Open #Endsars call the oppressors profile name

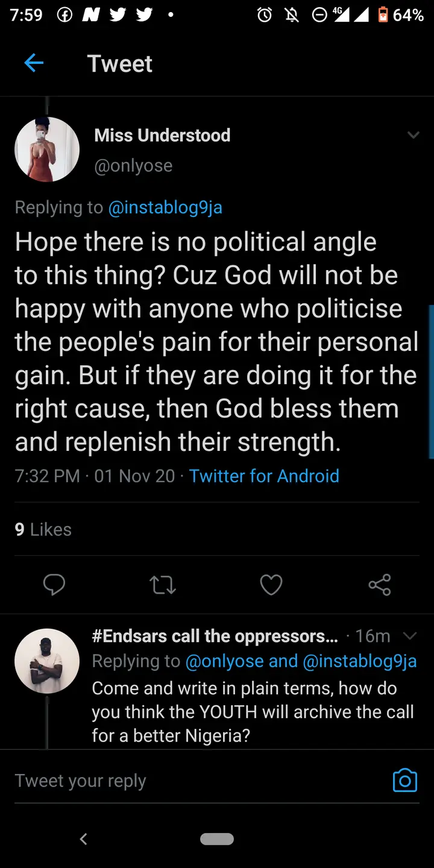pos(215,636)
